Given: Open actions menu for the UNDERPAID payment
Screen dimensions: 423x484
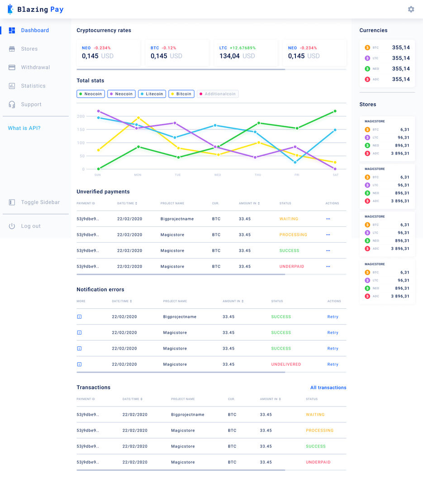Looking at the screenshot, I should click(328, 267).
